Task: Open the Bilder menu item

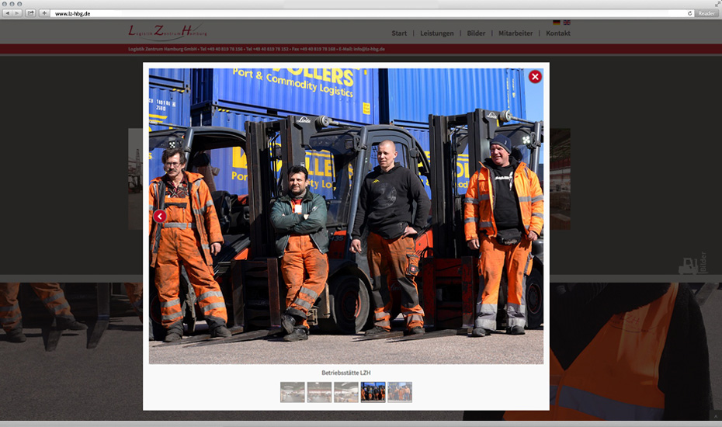Action: coord(476,33)
